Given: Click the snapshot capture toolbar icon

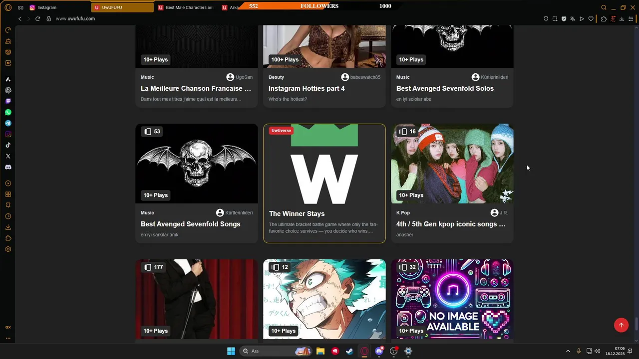Looking at the screenshot, I should point(555,19).
